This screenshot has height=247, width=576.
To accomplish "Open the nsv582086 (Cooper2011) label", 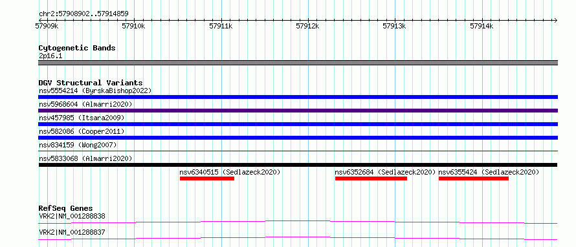I will pyautogui.click(x=82, y=131).
